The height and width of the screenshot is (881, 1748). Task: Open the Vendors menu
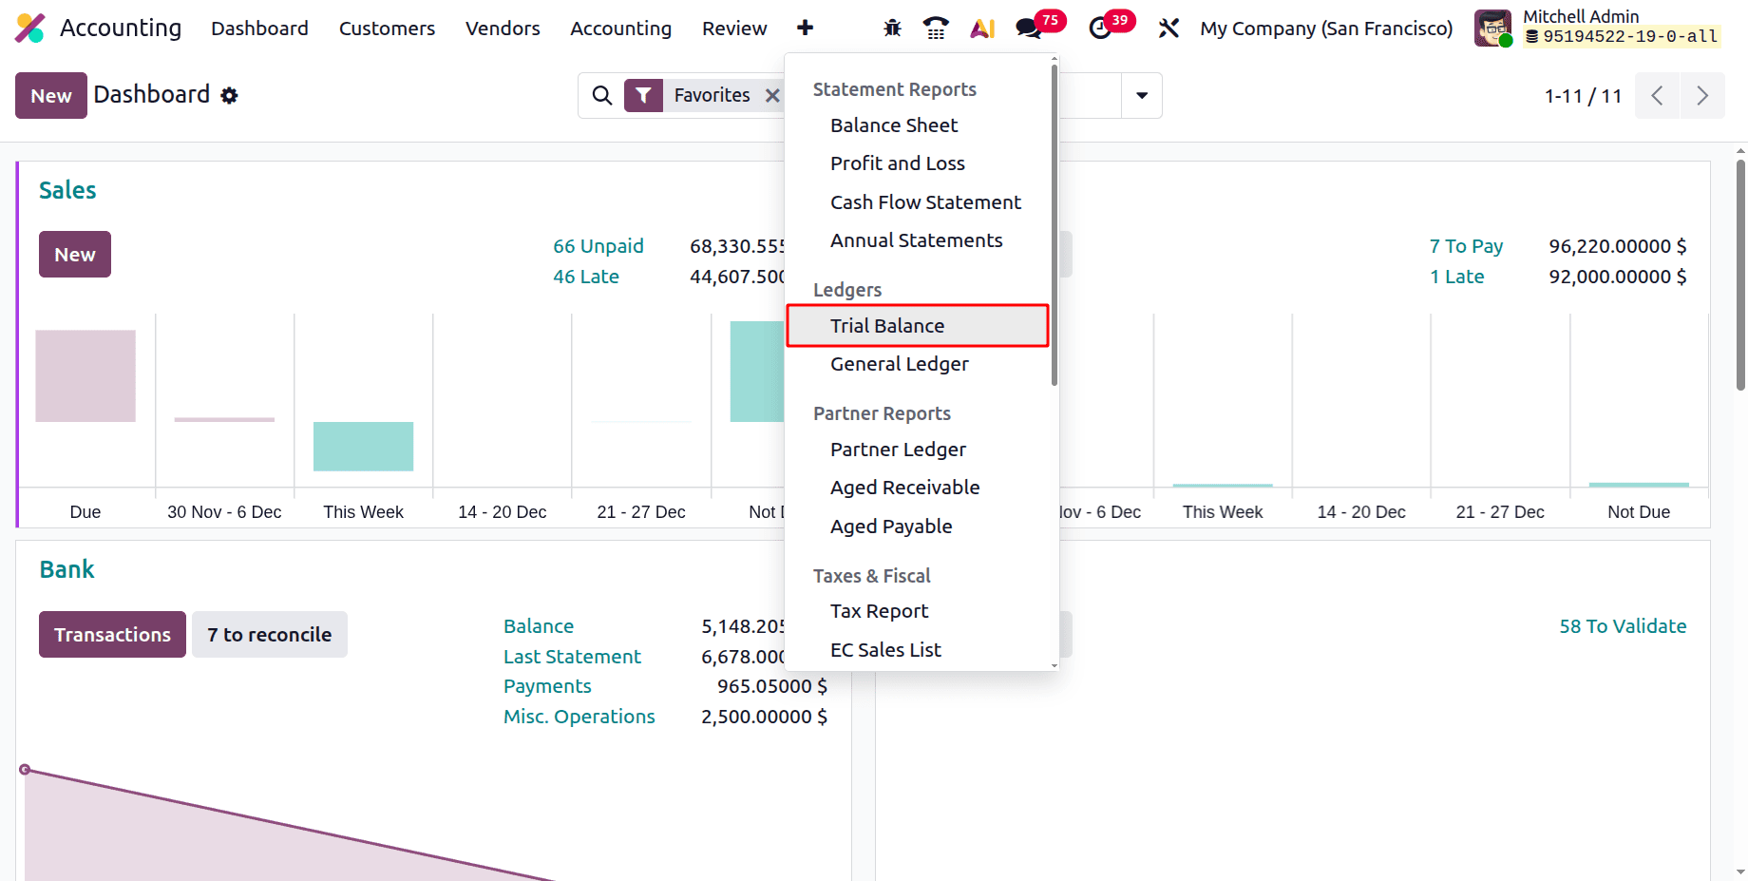pyautogui.click(x=503, y=29)
